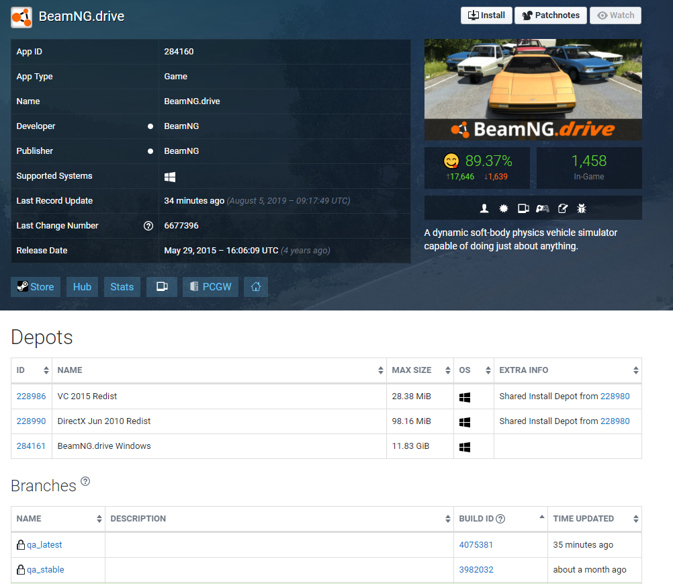Click the negative reviews count 1,639
673x584 pixels.
[496, 177]
